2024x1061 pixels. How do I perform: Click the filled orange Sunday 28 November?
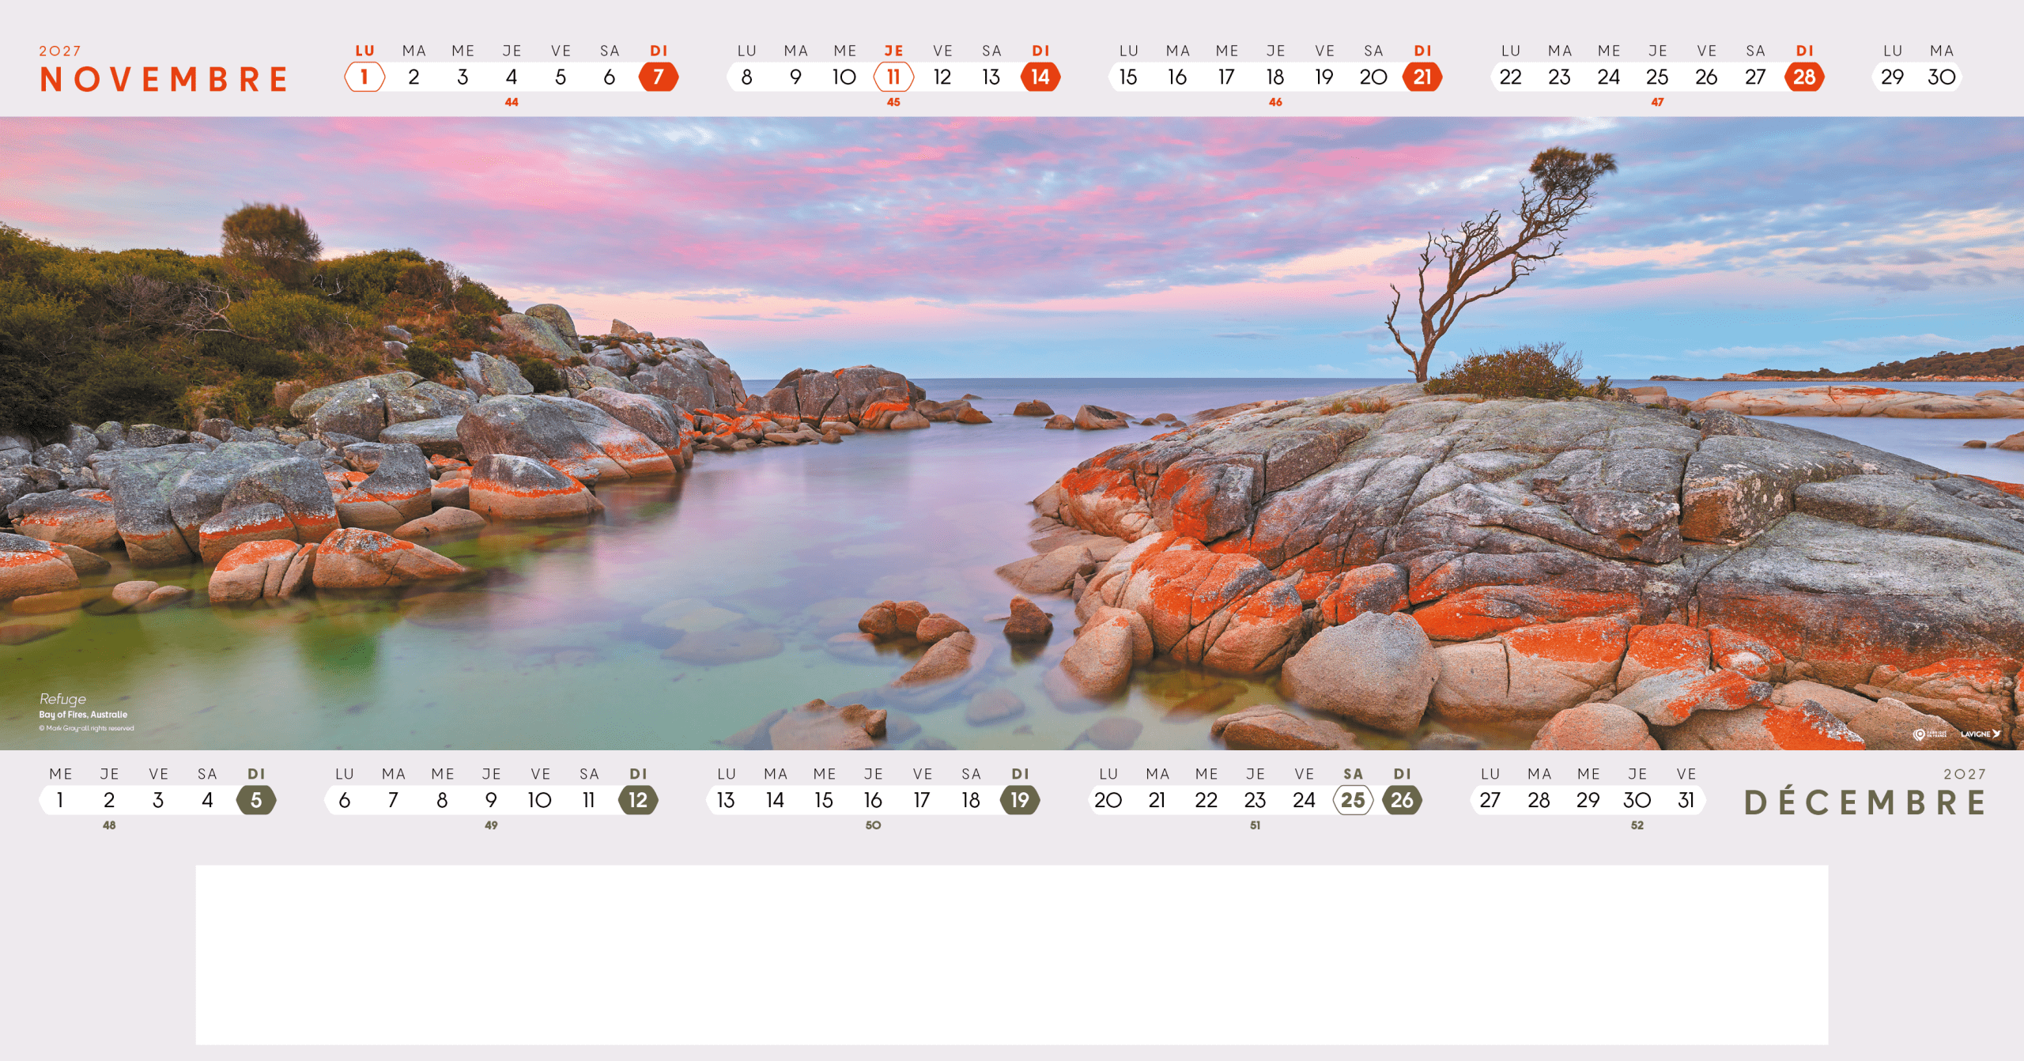click(1803, 77)
